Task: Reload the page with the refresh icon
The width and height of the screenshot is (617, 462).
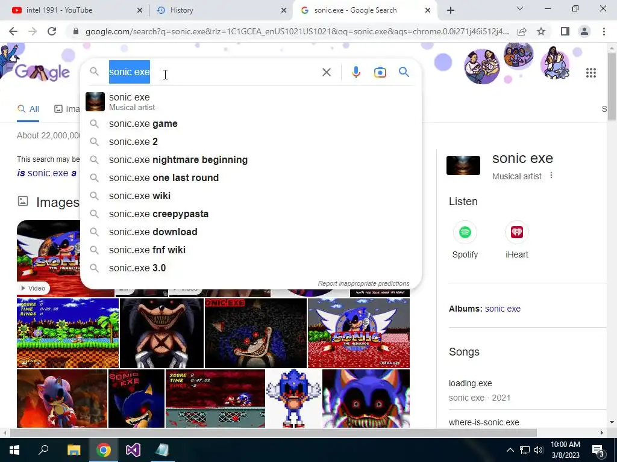Action: [x=52, y=31]
